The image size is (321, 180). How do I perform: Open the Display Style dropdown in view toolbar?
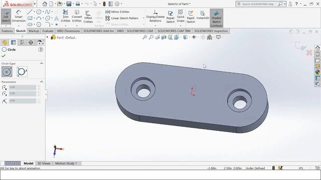[190, 37]
